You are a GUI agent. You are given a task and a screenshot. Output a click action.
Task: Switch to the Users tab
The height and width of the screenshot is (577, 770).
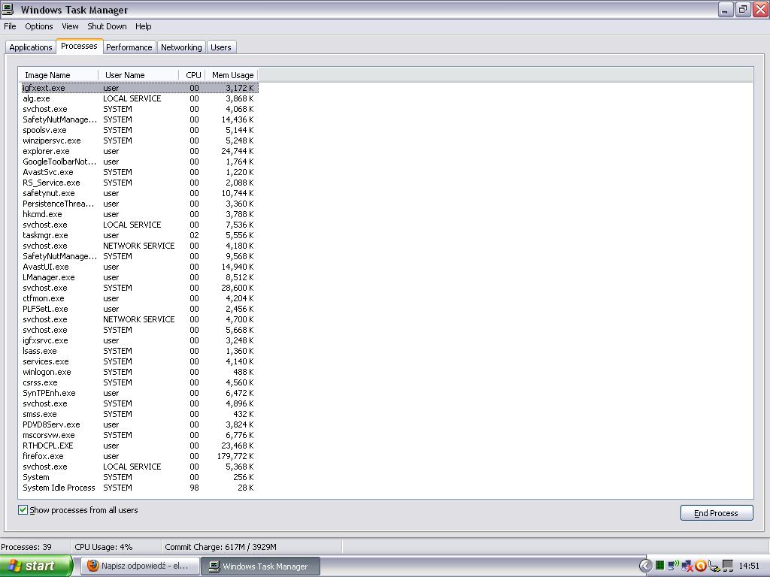(221, 47)
